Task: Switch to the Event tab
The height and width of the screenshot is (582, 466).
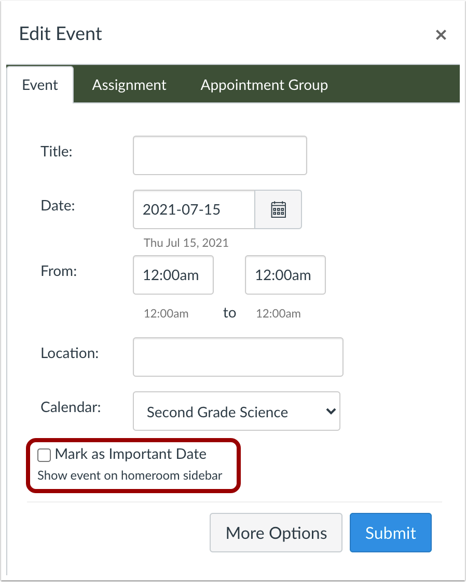Action: (40, 85)
